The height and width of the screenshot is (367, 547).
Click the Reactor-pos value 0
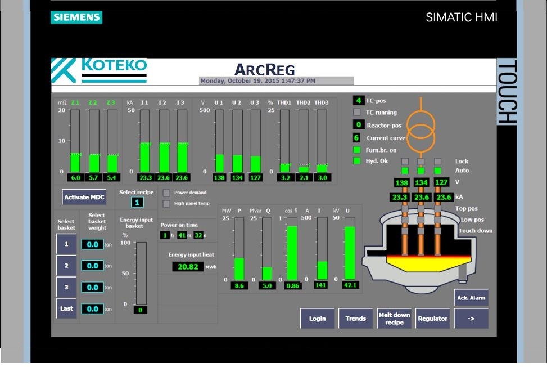pyautogui.click(x=359, y=124)
